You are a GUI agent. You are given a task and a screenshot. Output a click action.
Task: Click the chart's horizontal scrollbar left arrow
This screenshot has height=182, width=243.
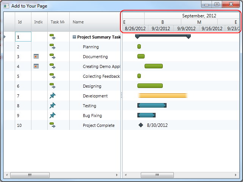click(x=126, y=175)
